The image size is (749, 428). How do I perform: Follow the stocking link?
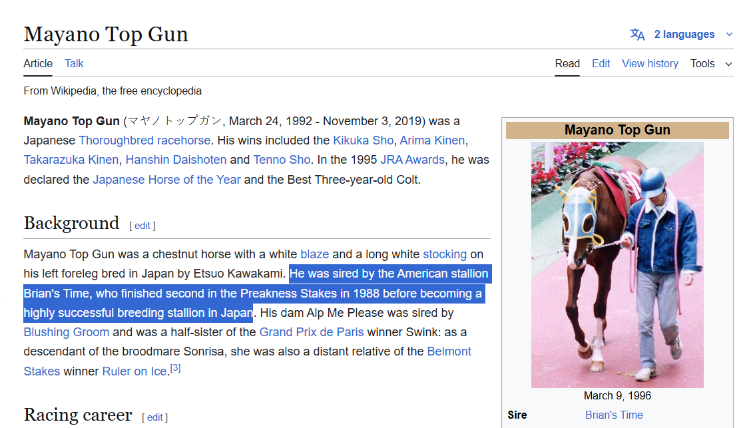pos(445,254)
